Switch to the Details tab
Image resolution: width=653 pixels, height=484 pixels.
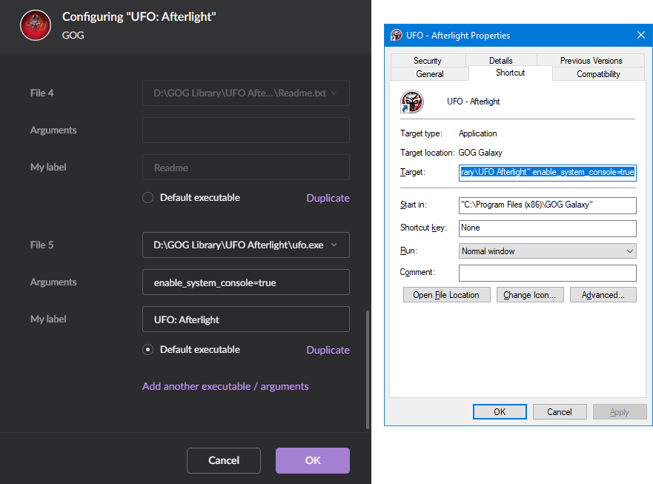pos(500,60)
